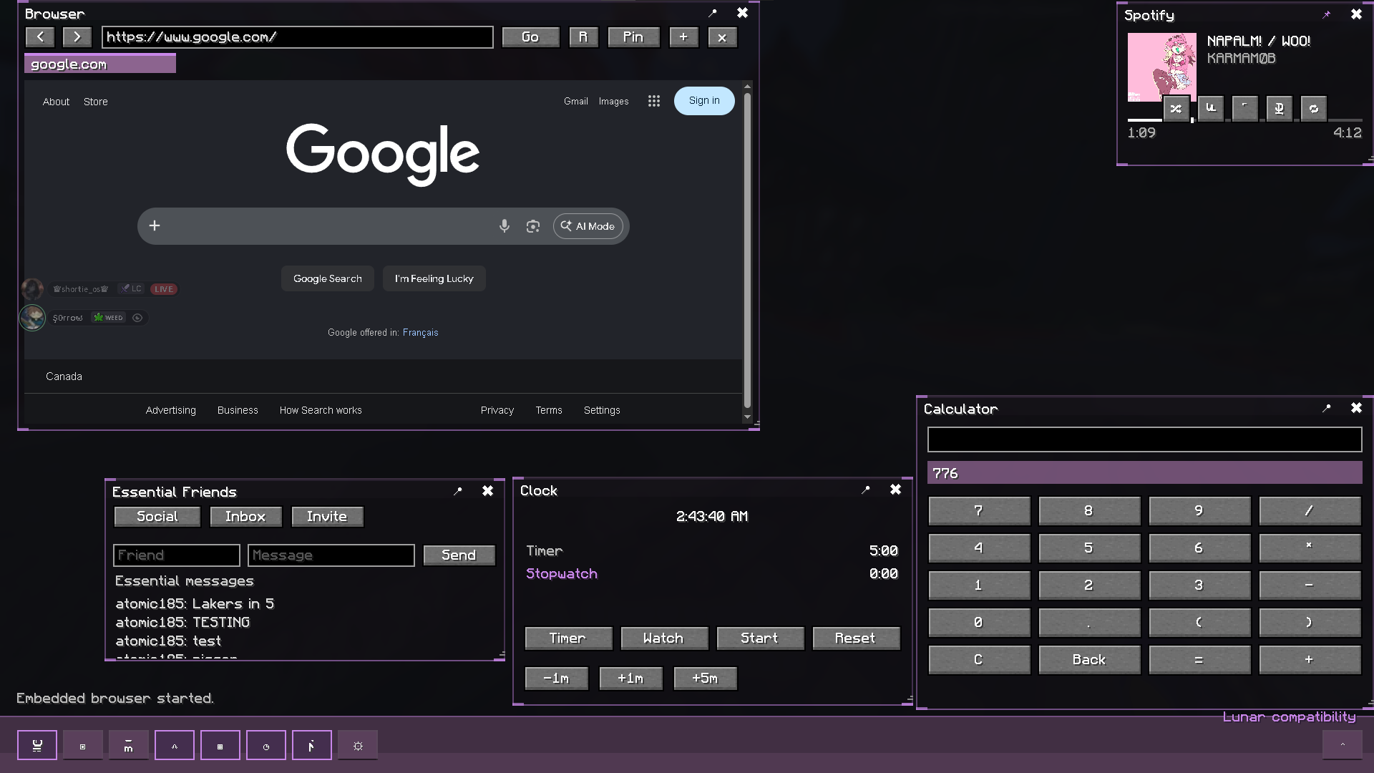
Task: Click the Google Search button
Action: click(328, 278)
